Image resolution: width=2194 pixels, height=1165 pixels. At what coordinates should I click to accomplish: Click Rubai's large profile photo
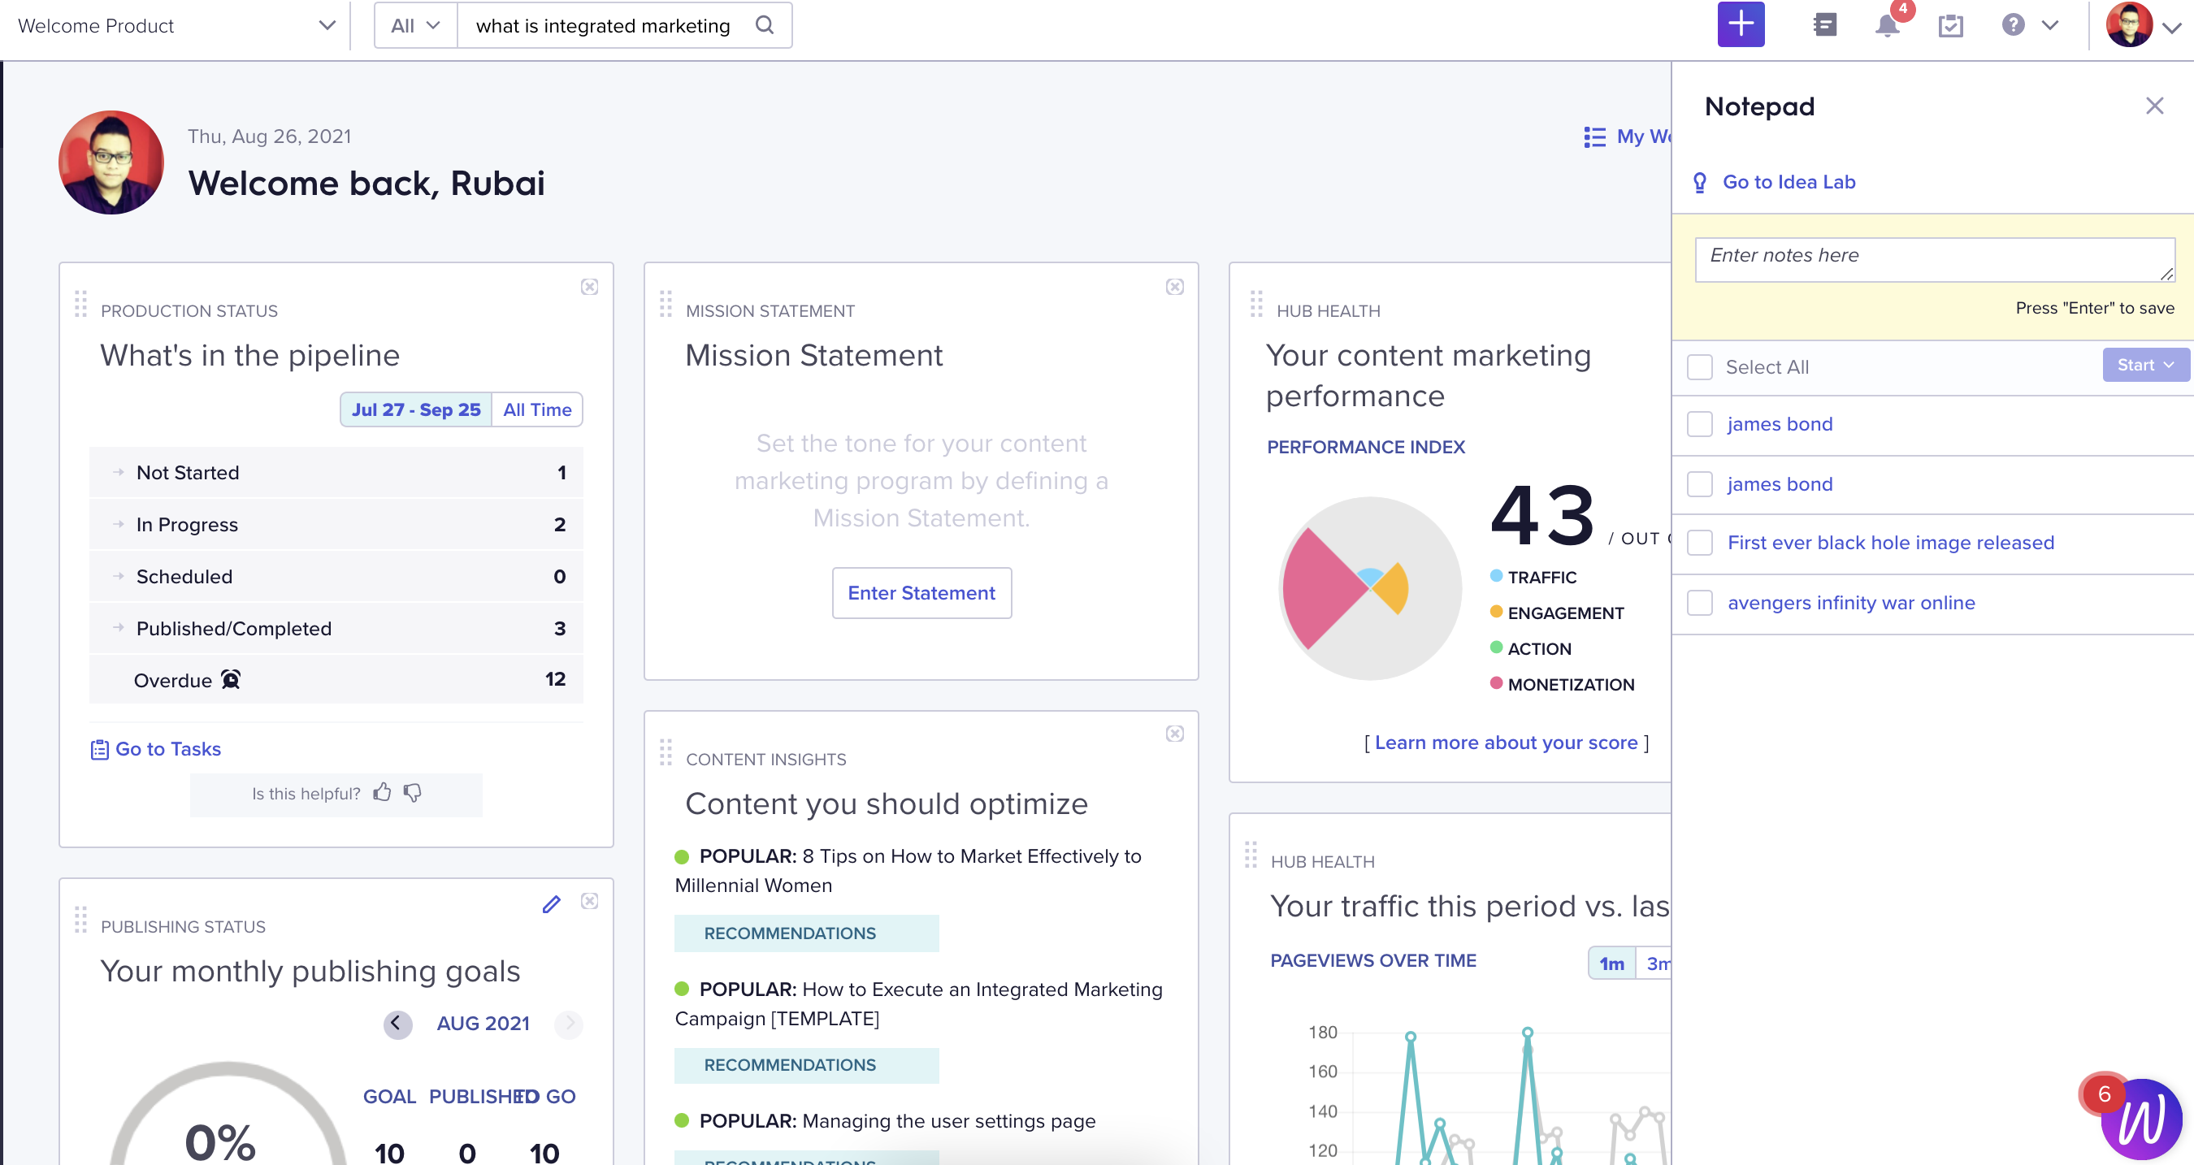point(111,162)
